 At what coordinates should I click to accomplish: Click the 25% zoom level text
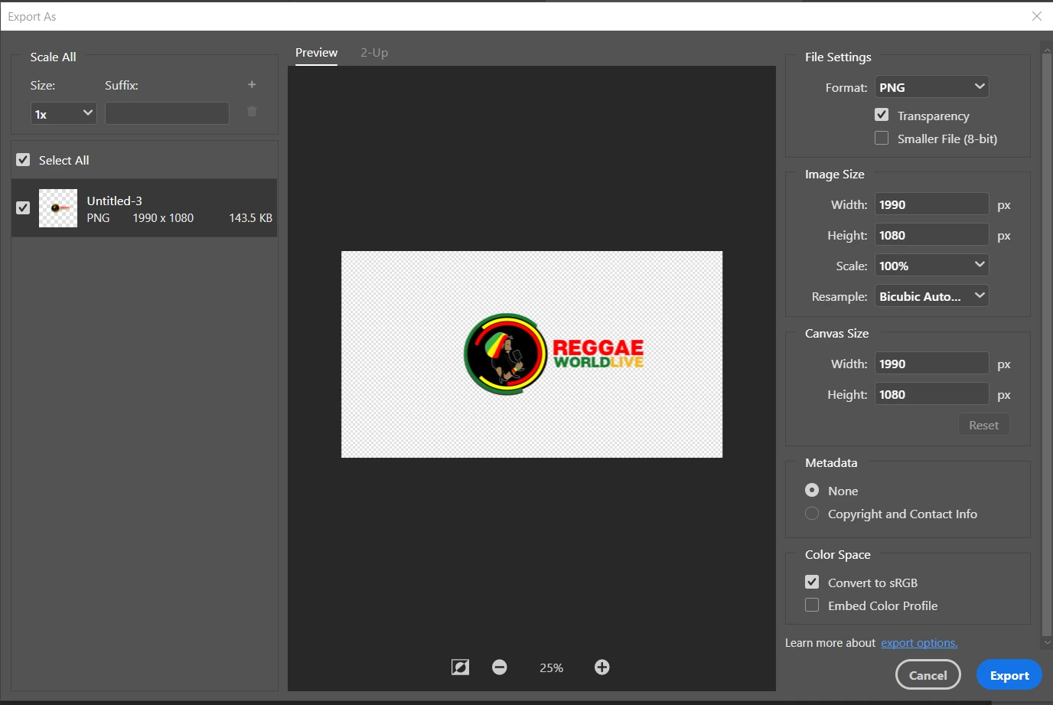point(551,667)
